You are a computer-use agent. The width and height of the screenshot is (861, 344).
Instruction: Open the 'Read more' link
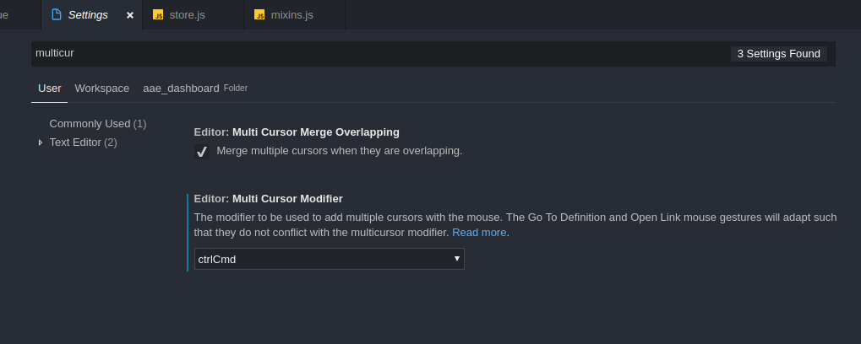pyautogui.click(x=479, y=232)
